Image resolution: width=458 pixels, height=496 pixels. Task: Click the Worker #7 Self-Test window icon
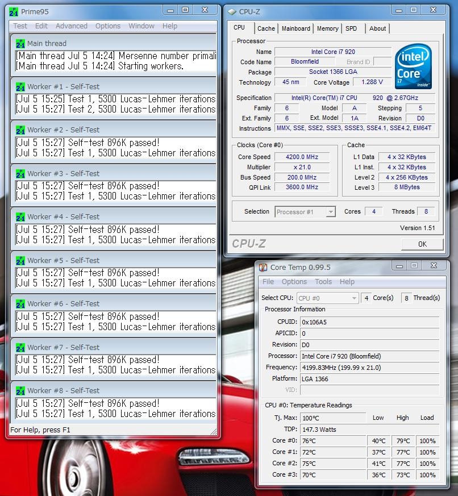coord(20,347)
